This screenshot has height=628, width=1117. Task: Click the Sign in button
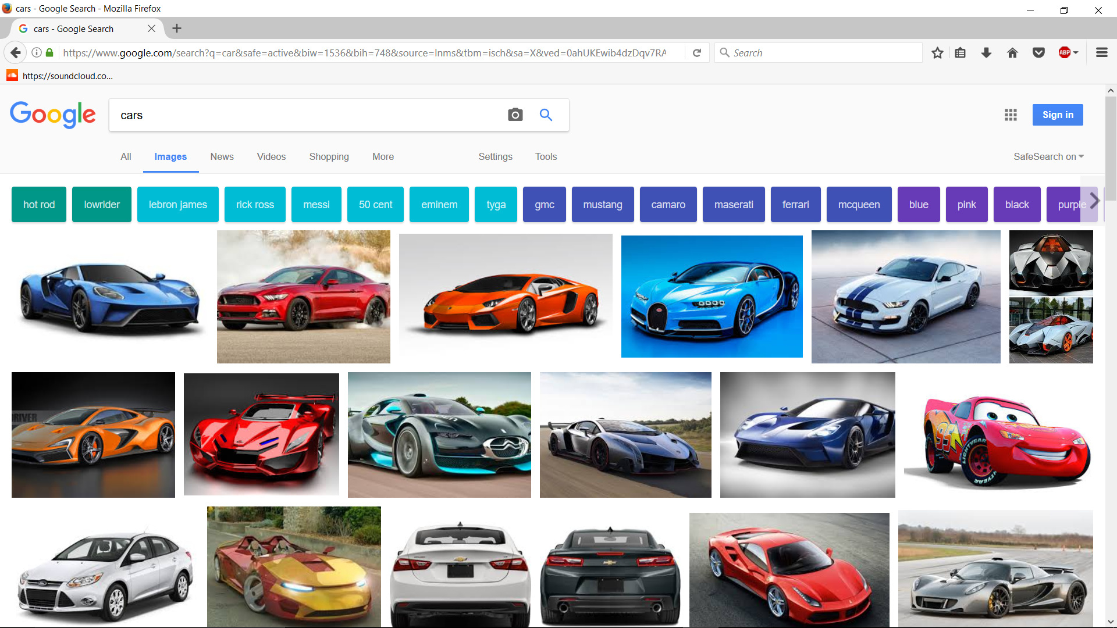[1057, 115]
